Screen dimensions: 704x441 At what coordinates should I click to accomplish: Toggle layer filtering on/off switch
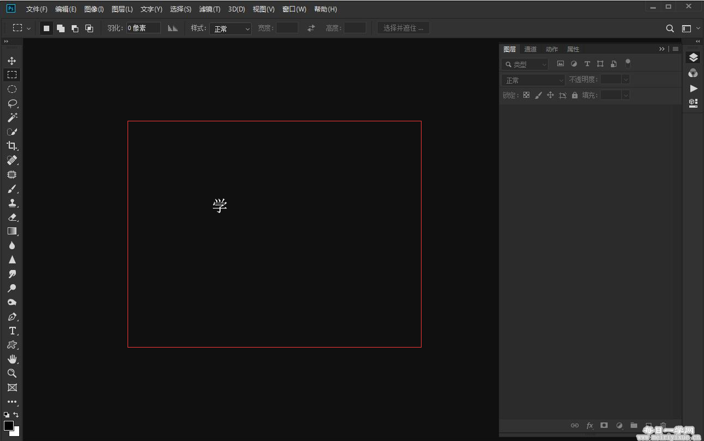coord(627,63)
